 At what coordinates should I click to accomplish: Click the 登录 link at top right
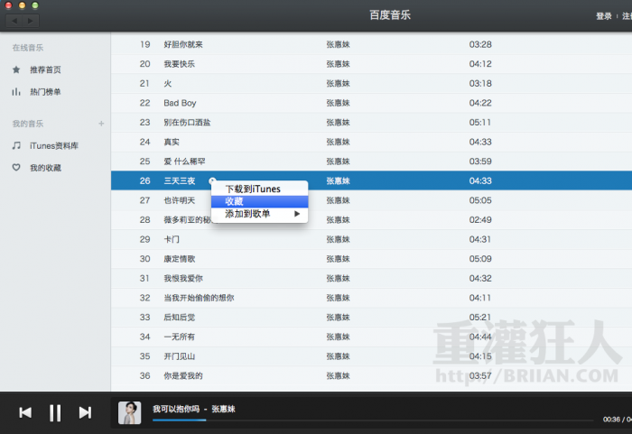tap(604, 15)
